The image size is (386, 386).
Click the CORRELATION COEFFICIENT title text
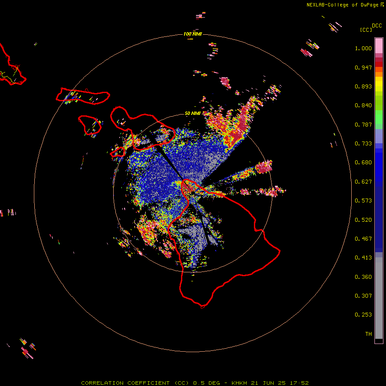[x=125, y=383]
